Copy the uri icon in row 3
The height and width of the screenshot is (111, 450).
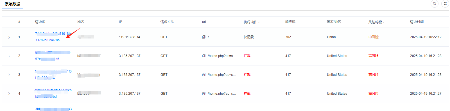(204, 75)
